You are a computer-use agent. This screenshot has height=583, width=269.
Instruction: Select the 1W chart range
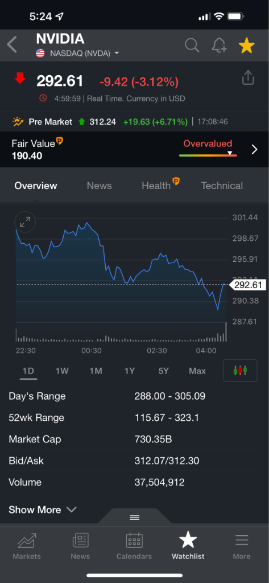point(62,371)
